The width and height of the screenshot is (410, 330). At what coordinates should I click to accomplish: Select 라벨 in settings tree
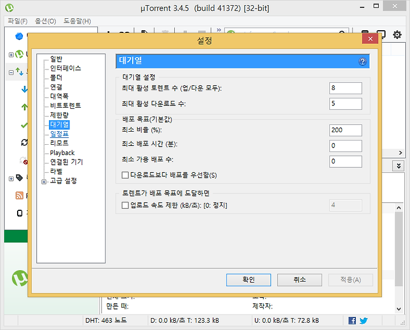[56, 172]
